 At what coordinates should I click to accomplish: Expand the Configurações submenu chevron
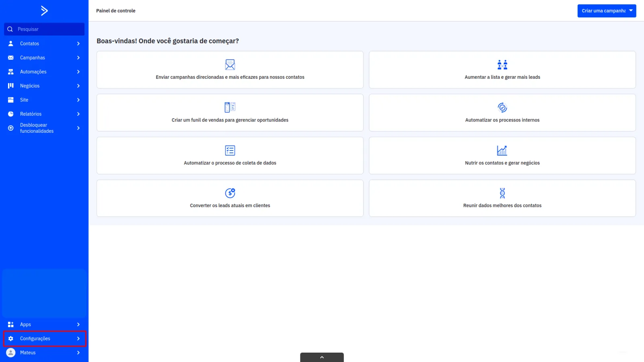78,339
